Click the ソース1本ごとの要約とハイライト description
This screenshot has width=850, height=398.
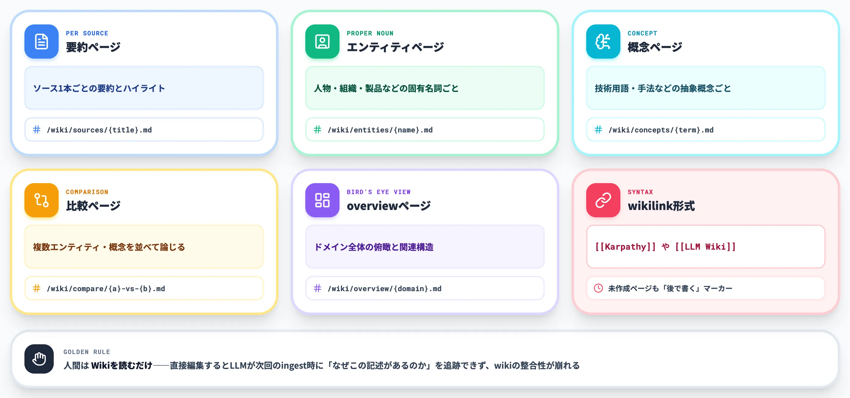pos(99,89)
